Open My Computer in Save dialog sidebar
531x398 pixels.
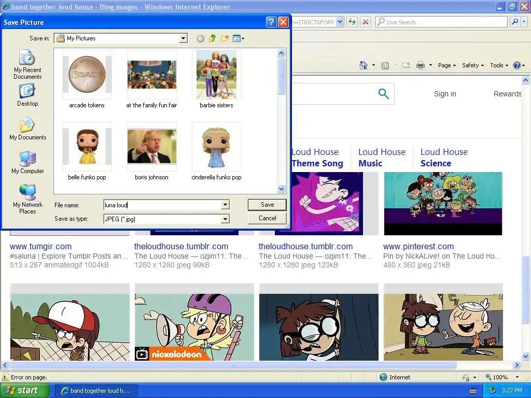click(x=27, y=162)
